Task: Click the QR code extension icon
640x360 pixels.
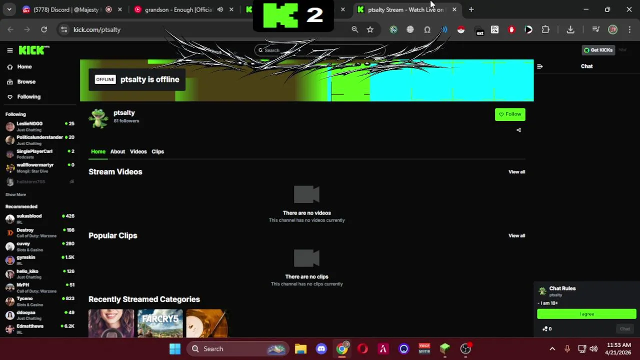Action: [x=494, y=29]
